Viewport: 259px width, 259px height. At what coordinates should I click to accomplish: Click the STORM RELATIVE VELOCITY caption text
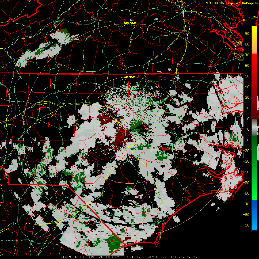[90, 257]
